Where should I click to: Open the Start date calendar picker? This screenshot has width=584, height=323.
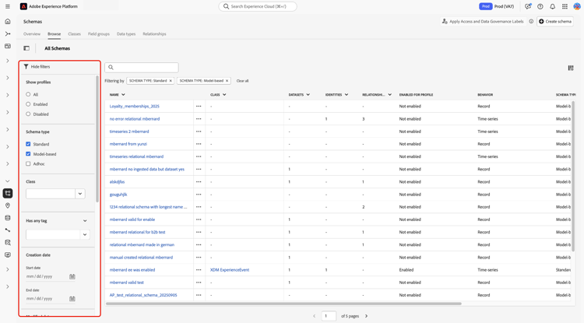(72, 276)
